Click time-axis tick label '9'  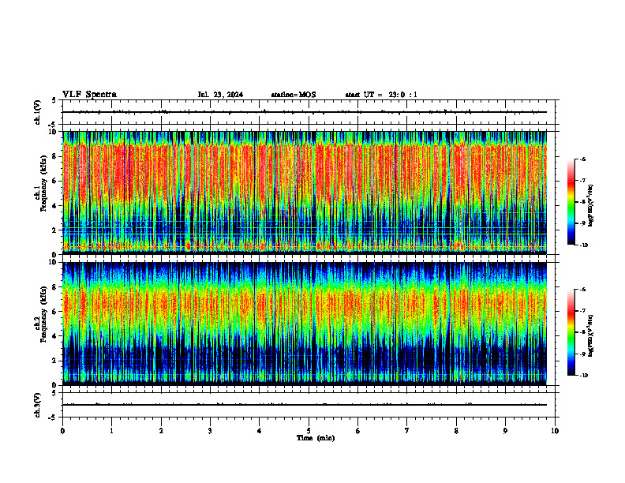[505, 431]
